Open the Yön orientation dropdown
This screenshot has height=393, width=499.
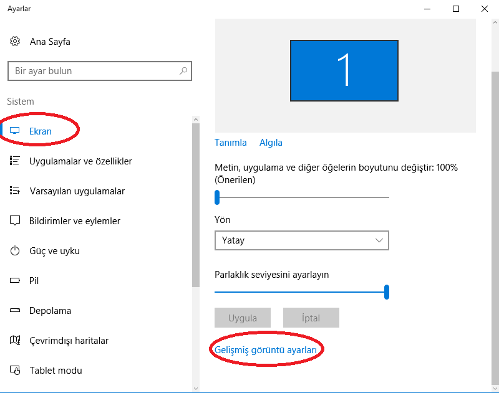point(301,240)
